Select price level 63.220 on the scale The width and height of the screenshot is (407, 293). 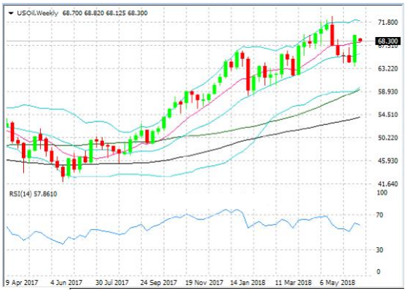(x=388, y=69)
